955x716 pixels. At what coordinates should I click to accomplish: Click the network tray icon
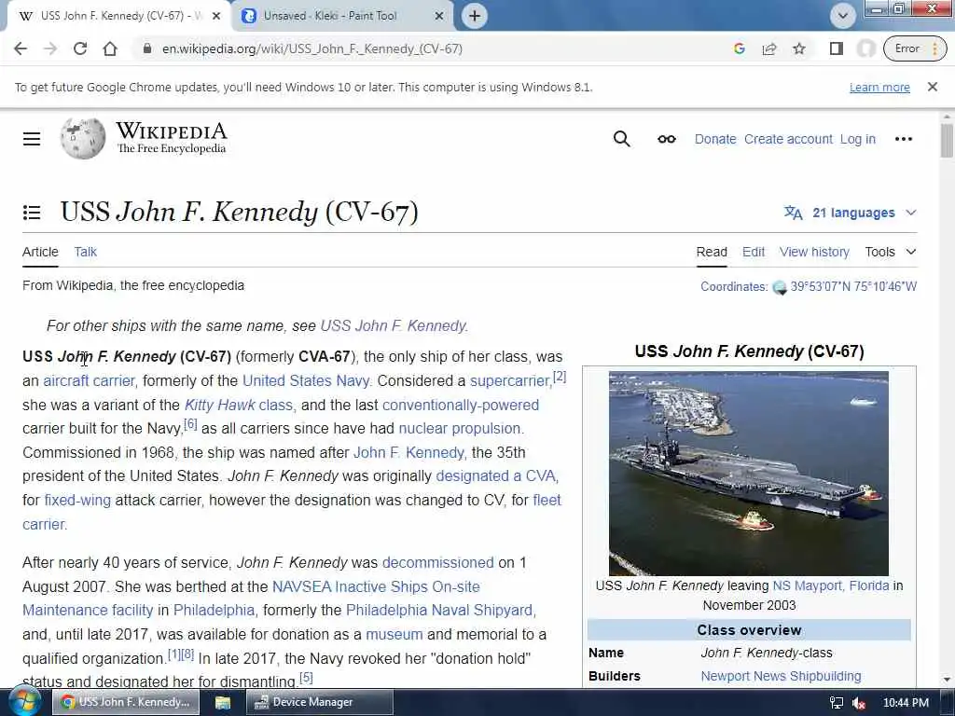click(837, 703)
